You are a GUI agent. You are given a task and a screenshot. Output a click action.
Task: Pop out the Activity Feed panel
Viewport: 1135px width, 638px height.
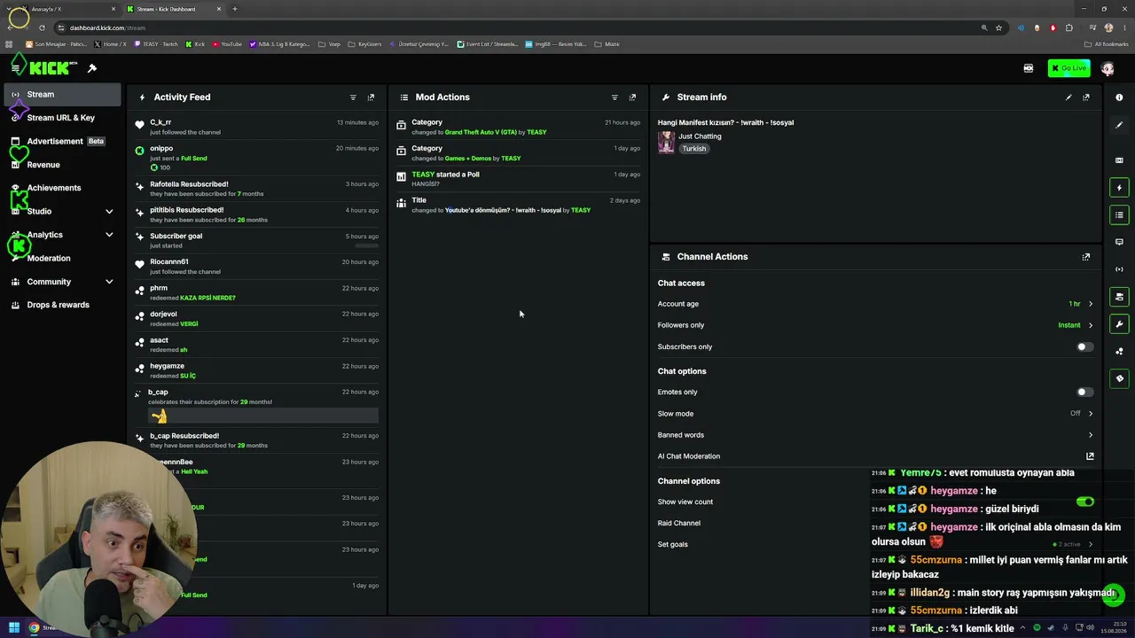pyautogui.click(x=371, y=97)
